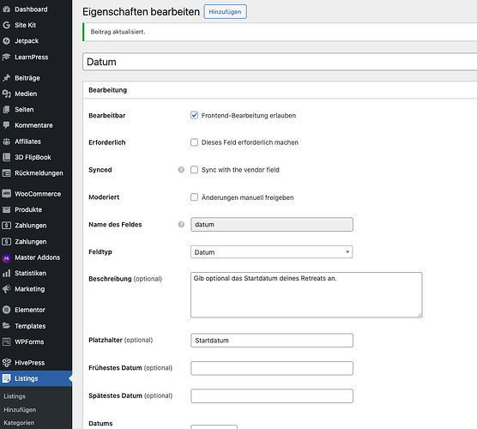This screenshot has height=429, width=477.
Task: Click the Platzhalter input field
Action: (272, 340)
